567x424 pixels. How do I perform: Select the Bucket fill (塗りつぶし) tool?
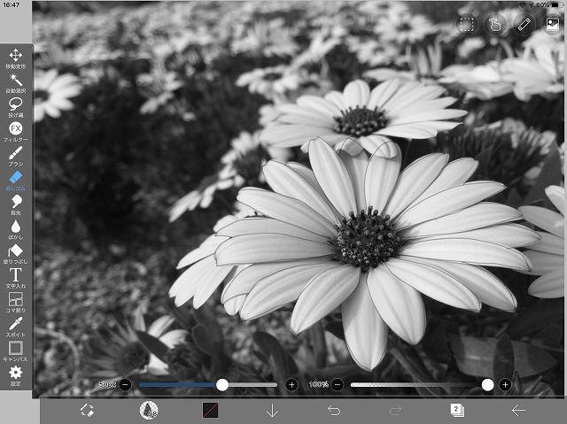coord(16,253)
